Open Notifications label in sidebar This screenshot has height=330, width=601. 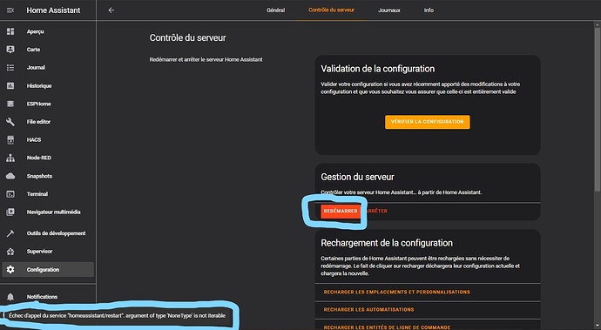[42, 297]
